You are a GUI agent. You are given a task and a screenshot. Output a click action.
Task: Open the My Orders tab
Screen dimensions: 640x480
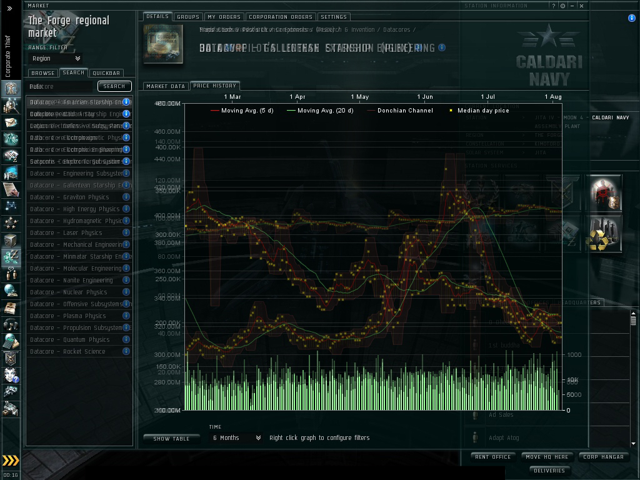point(224,17)
